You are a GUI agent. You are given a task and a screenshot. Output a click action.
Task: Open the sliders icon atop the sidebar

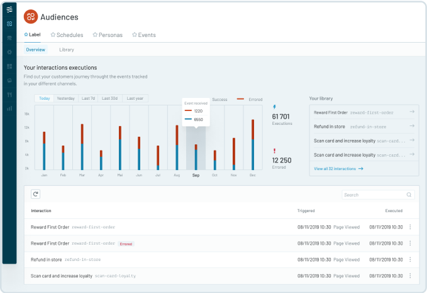(x=9, y=10)
